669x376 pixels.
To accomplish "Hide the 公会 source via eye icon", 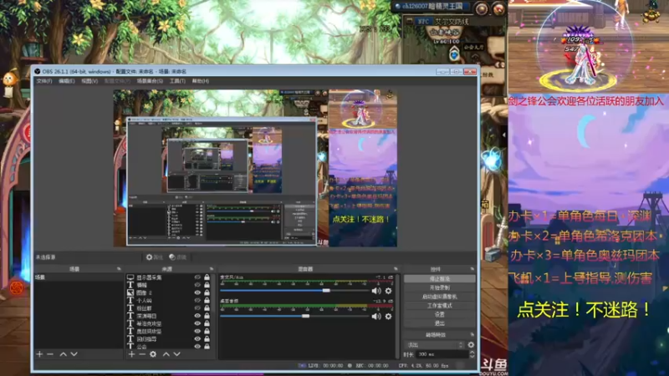I will [x=197, y=347].
